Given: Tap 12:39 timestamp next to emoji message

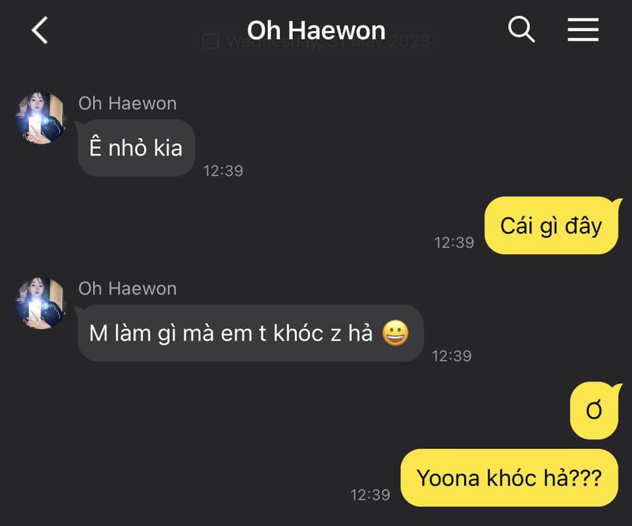Looking at the screenshot, I should 452,356.
